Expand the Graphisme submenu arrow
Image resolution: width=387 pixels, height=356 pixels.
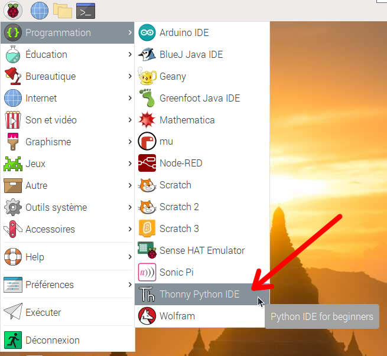[130, 142]
